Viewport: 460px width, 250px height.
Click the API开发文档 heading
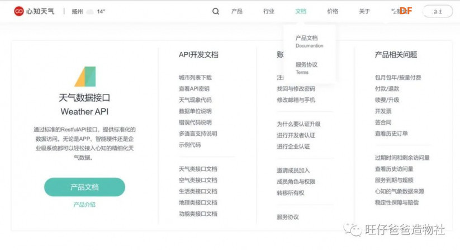[198, 55]
